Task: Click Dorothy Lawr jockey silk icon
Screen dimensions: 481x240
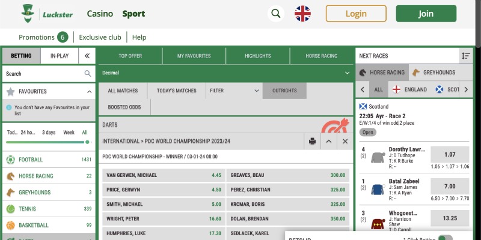Action: 378,157
